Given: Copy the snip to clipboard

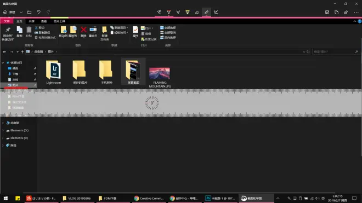Looking at the screenshot, I should pos(336,12).
